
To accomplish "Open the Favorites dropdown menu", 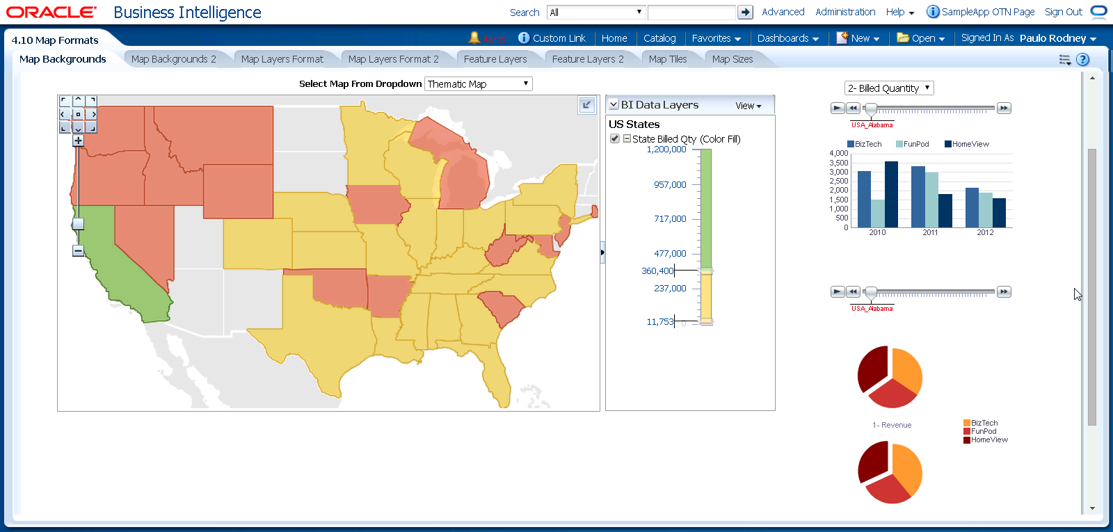I will coord(716,38).
